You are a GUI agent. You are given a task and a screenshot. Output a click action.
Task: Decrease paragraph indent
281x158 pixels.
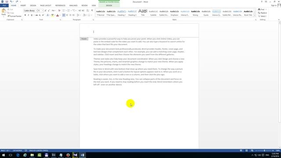80,11
